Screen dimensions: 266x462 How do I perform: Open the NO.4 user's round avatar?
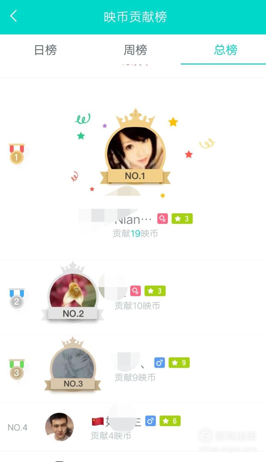(60, 427)
